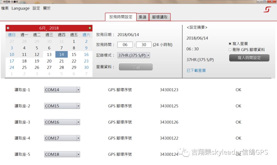Open the COM16 port dropdown for 讀取座-3

(78, 122)
